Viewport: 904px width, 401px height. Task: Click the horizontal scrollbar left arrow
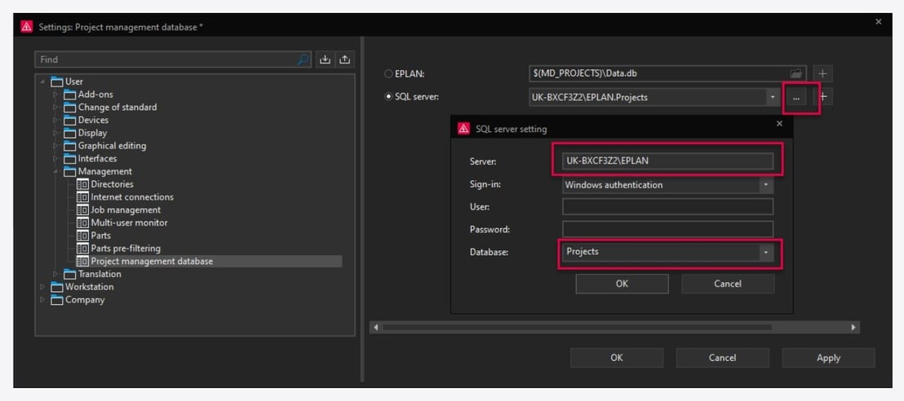tap(376, 328)
